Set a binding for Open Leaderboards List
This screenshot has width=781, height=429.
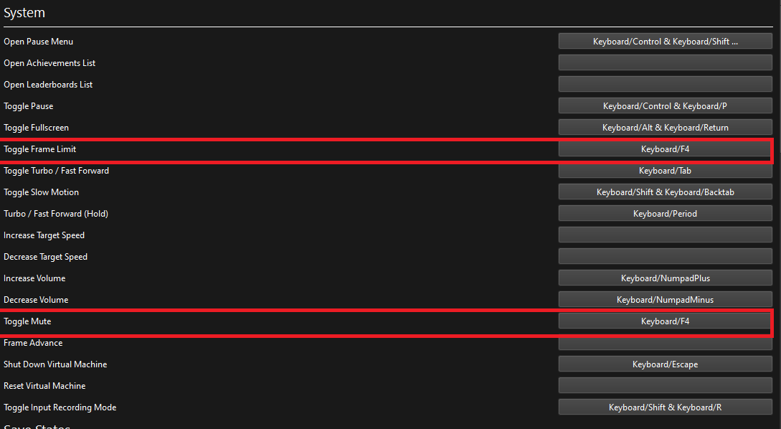pos(665,84)
